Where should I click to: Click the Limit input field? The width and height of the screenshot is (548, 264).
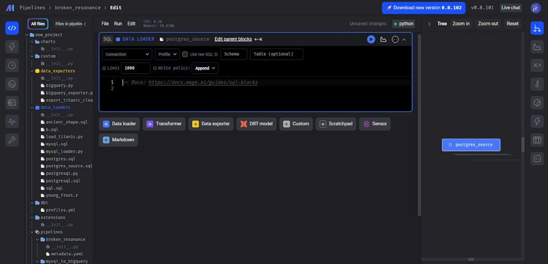pyautogui.click(x=135, y=68)
